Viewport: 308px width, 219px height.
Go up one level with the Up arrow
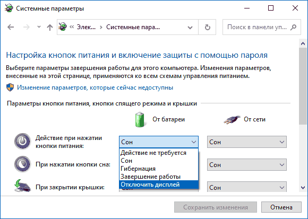tap(50, 27)
